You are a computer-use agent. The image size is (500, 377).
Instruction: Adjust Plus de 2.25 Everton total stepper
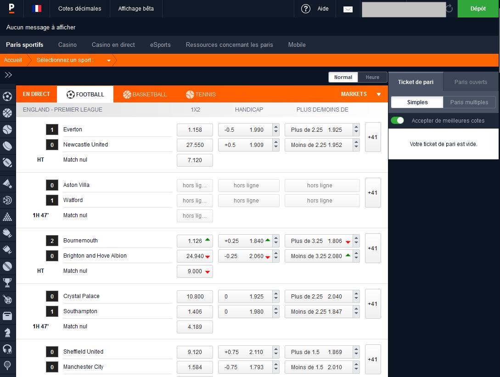(356, 130)
